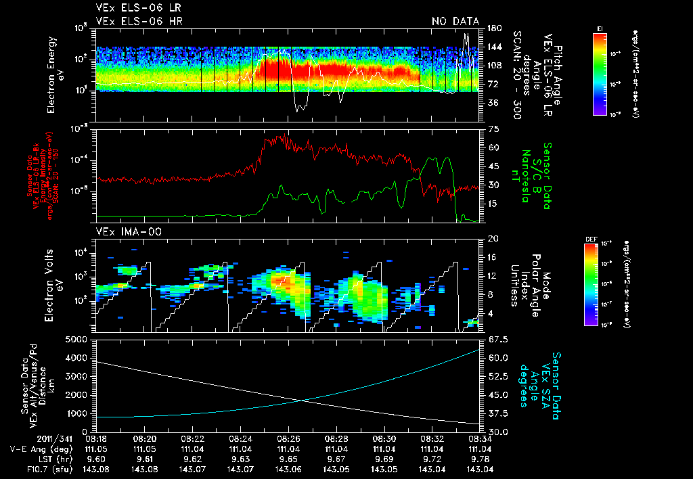Click the 180 pitch angle tick

(495, 28)
